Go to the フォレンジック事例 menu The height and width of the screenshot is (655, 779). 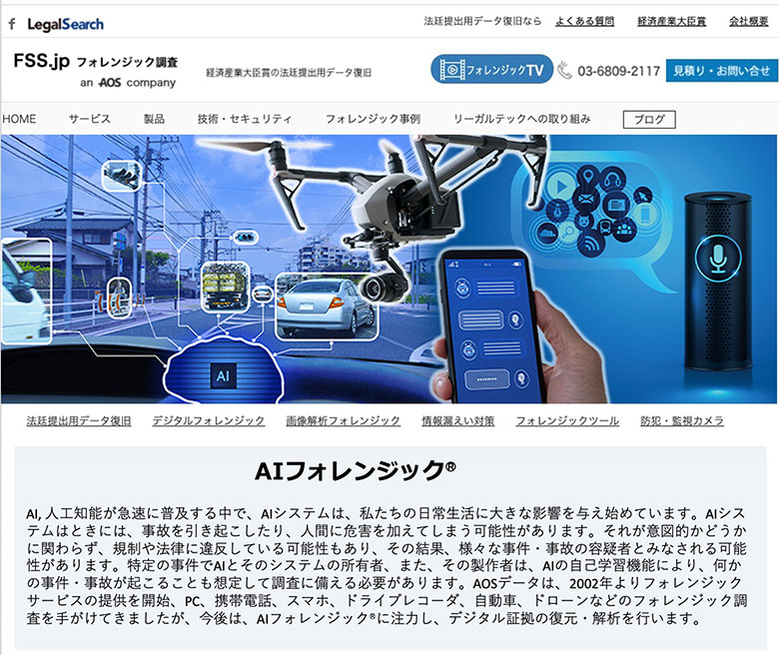[373, 119]
